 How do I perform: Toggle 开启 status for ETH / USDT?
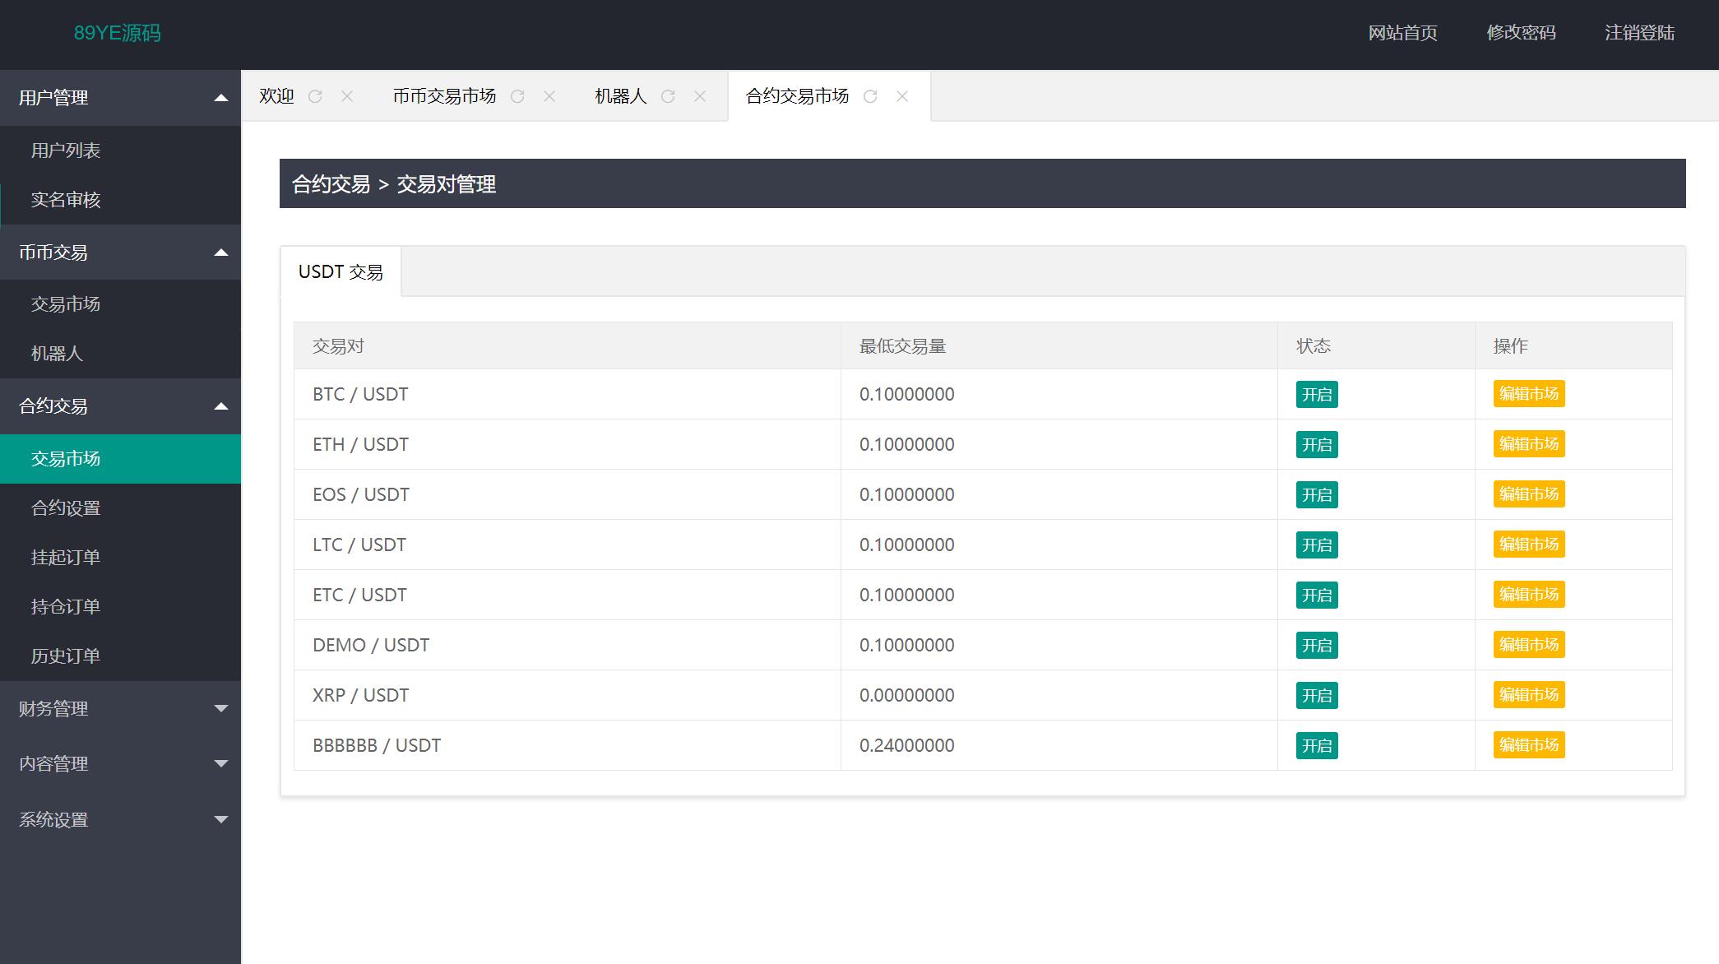[1317, 445]
